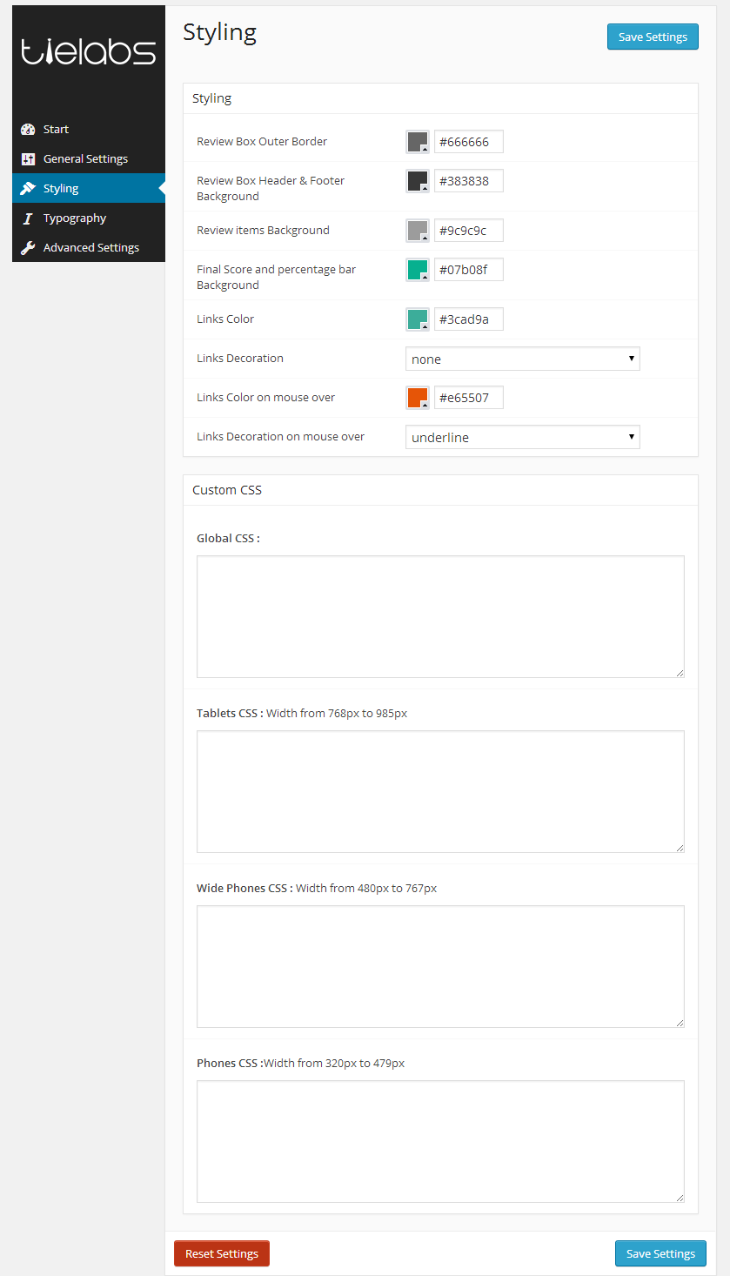Click the Advanced Settings wrench icon
Viewport: 730px width, 1276px height.
coord(30,247)
